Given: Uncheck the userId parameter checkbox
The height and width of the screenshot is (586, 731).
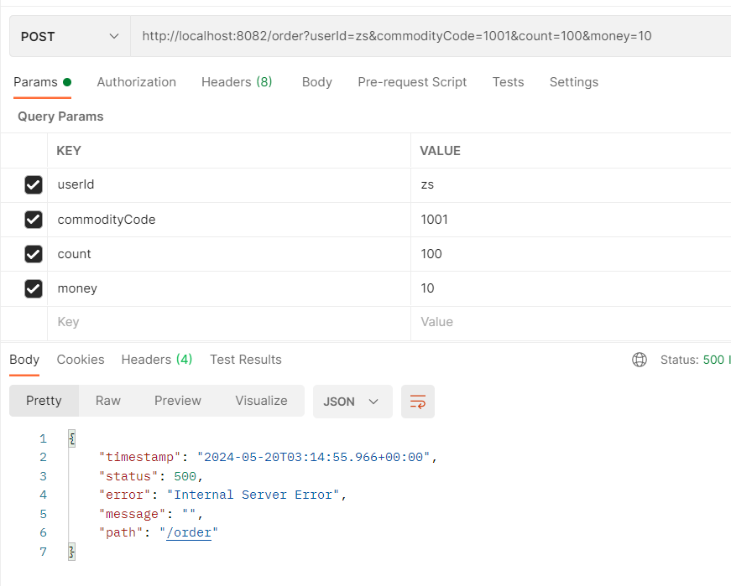Looking at the screenshot, I should point(34,185).
